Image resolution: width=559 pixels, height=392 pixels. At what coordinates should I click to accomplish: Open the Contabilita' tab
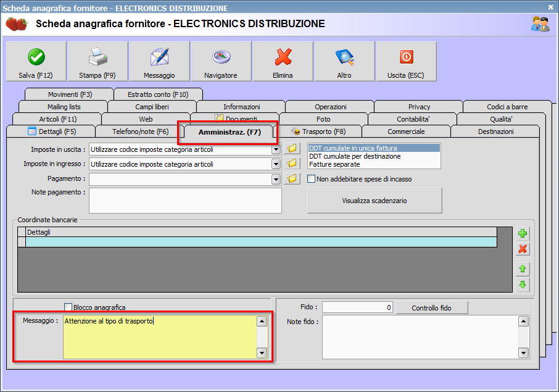pos(413,119)
